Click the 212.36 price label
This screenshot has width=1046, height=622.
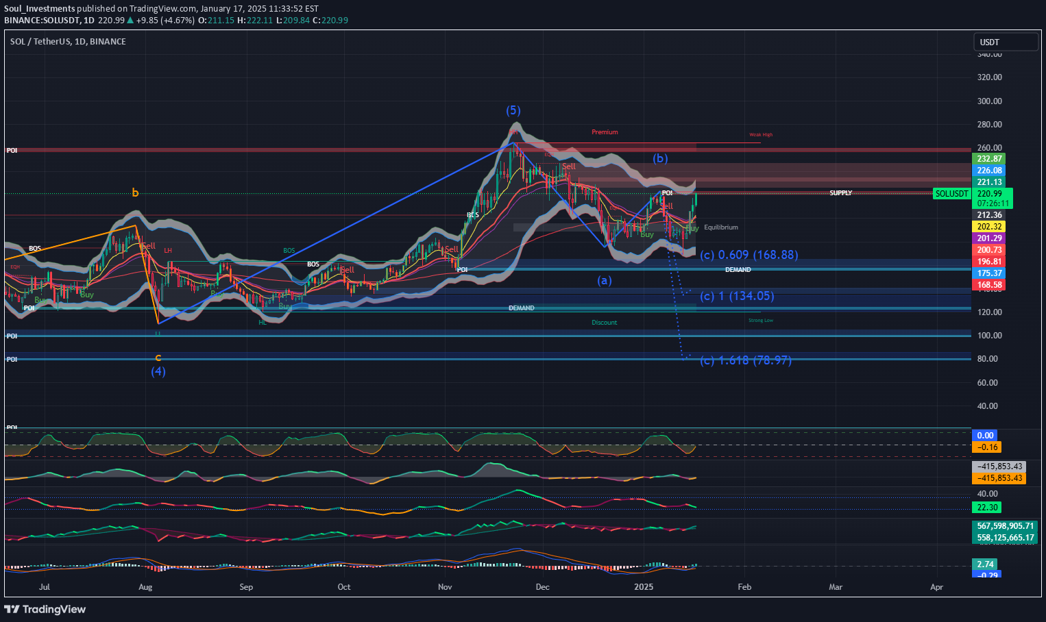[x=990, y=215]
